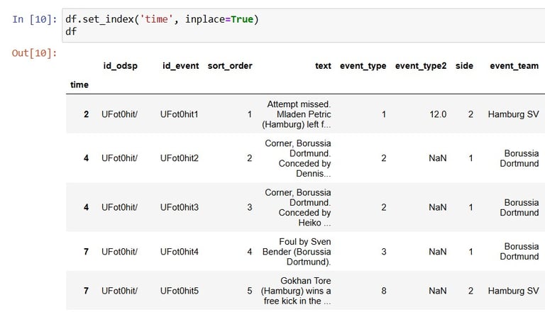Viewport: 545px width, 317px height.
Task: Click the time index label
Action: click(x=79, y=84)
